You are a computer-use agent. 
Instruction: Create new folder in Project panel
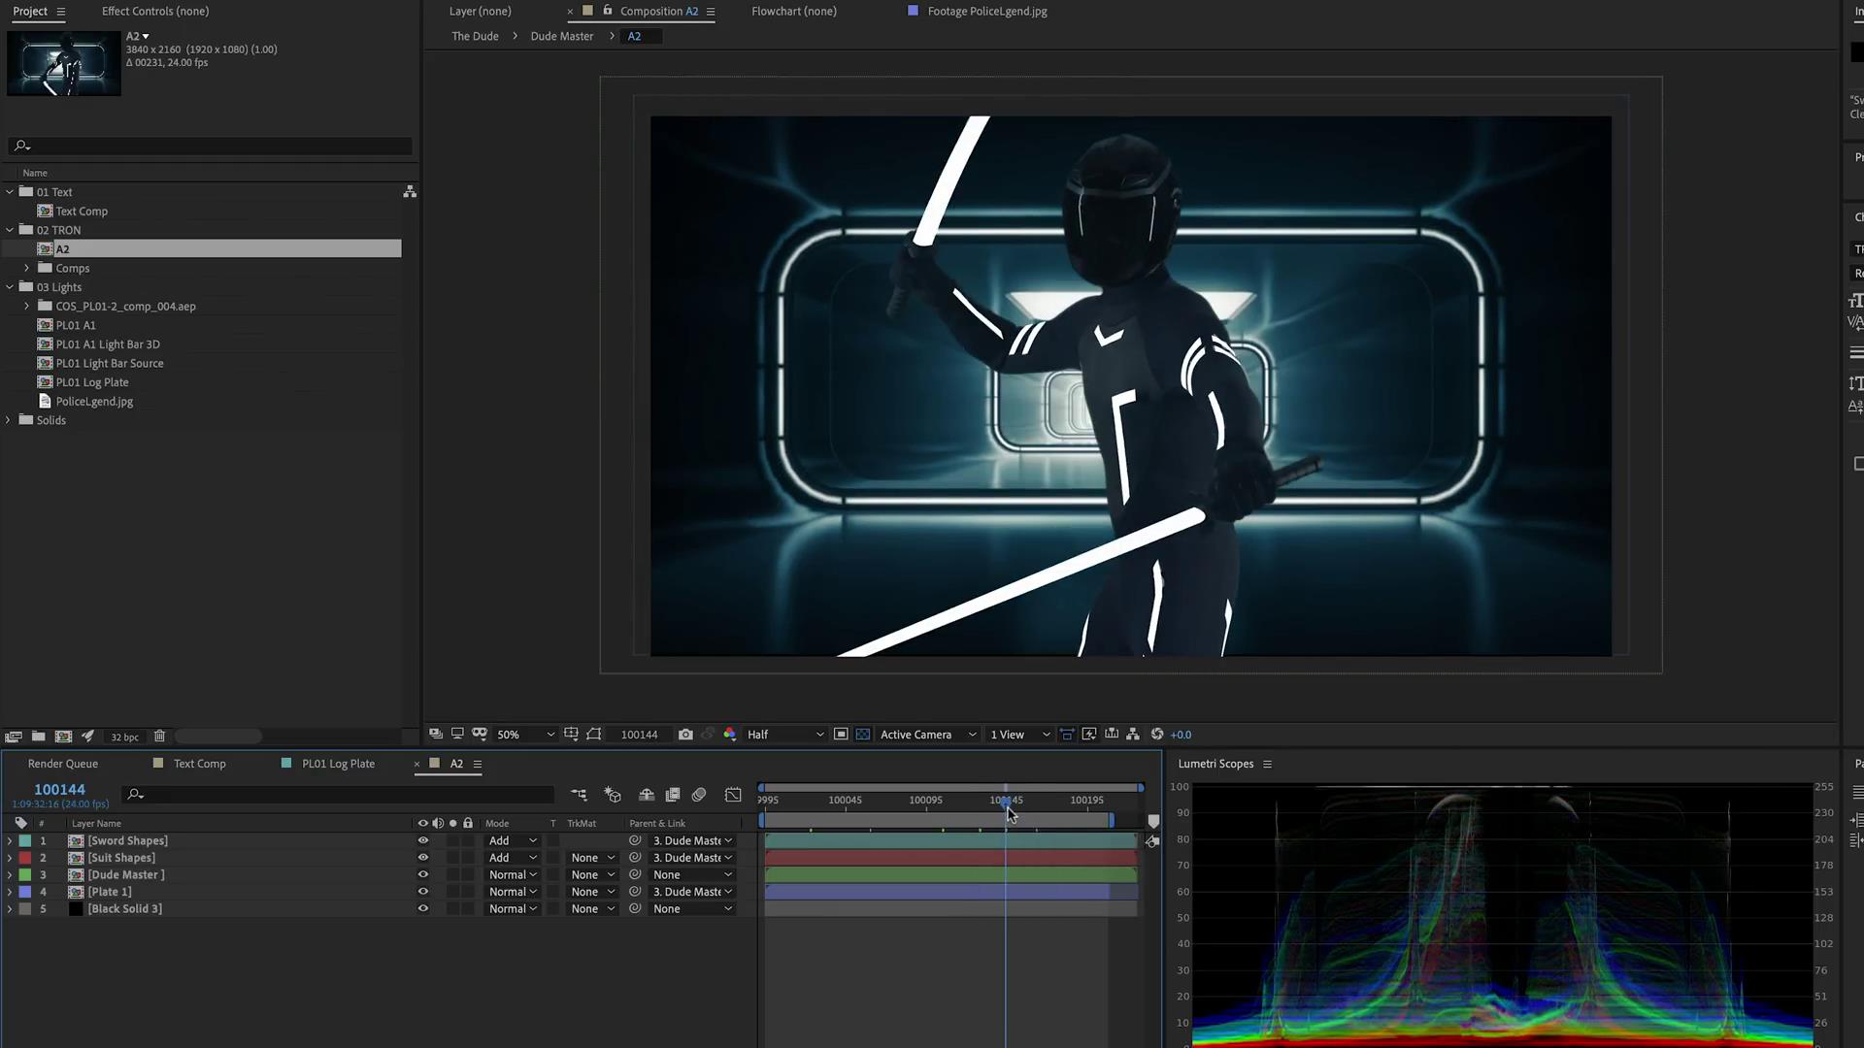[39, 737]
